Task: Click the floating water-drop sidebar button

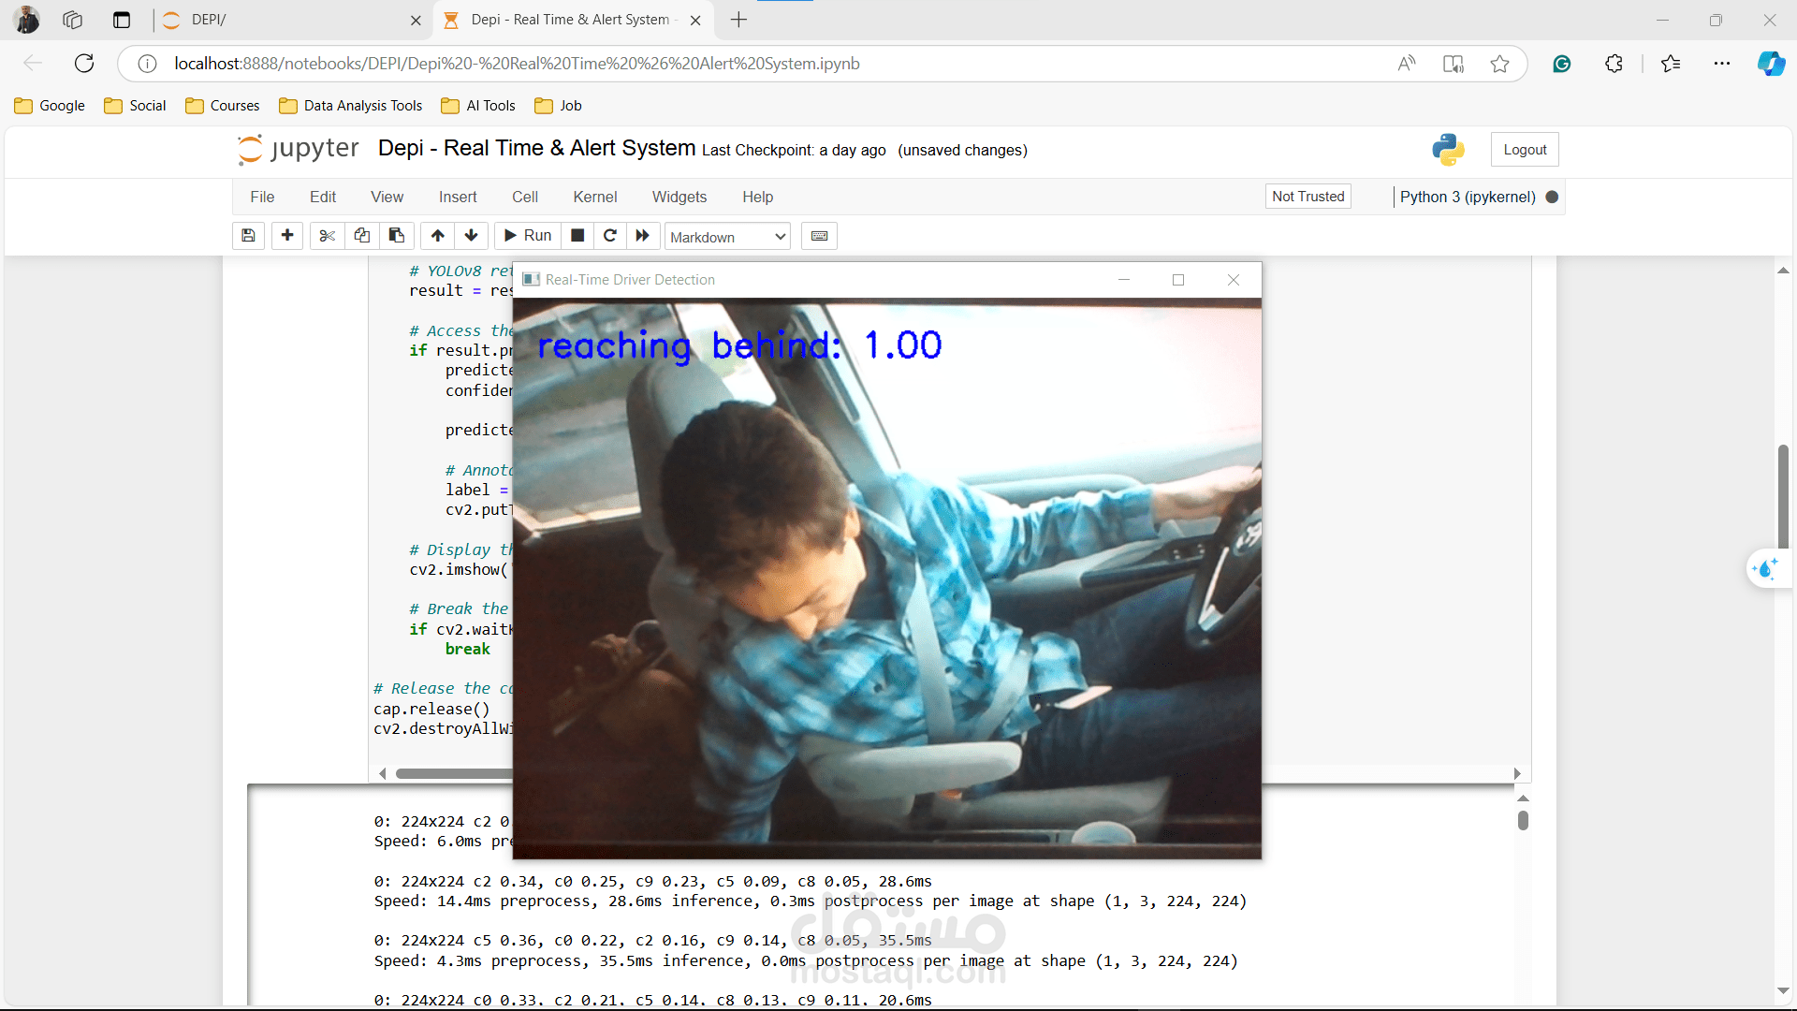Action: click(x=1767, y=568)
